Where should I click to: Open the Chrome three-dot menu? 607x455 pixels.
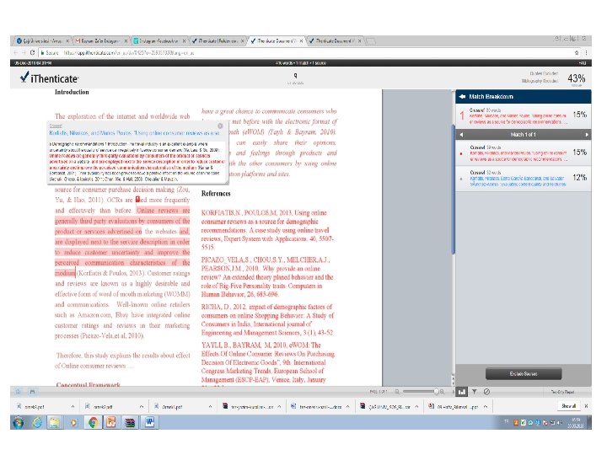click(x=586, y=52)
